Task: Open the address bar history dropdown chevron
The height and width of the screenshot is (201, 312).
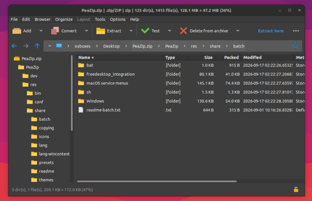Action: (50, 46)
